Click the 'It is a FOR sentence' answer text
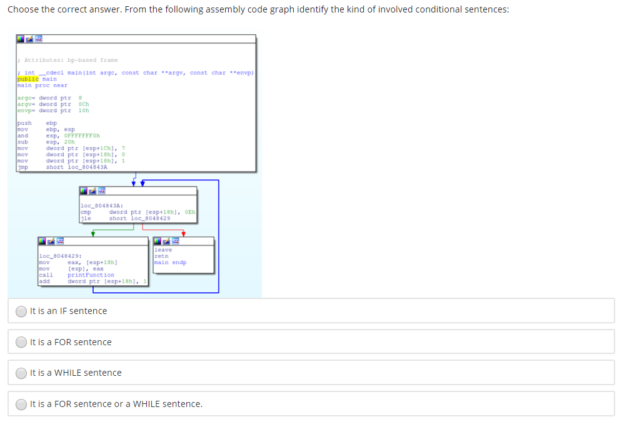This screenshot has height=422, width=637. point(71,342)
